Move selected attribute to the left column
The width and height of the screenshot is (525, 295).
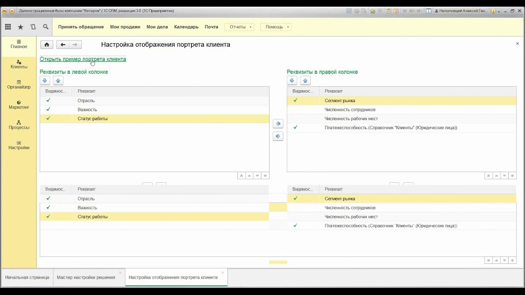tap(278, 123)
